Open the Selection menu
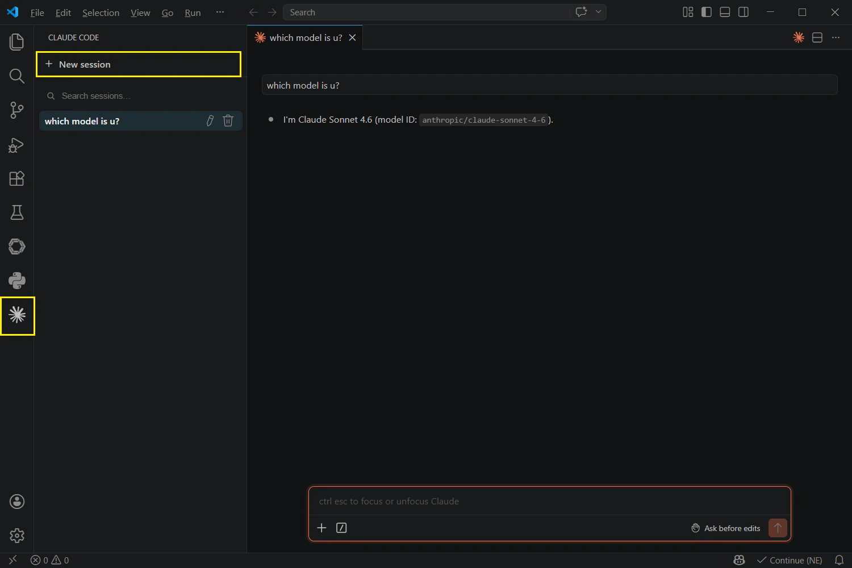The image size is (852, 568). pyautogui.click(x=101, y=12)
